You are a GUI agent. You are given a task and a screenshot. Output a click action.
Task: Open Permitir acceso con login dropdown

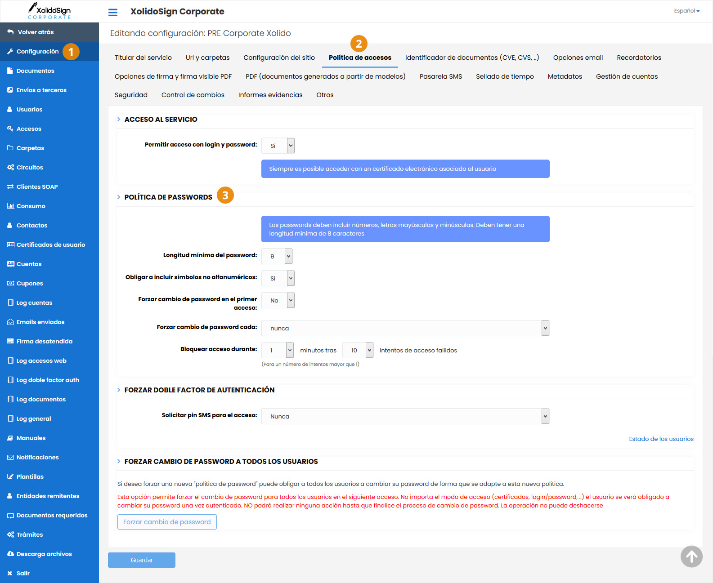(278, 146)
